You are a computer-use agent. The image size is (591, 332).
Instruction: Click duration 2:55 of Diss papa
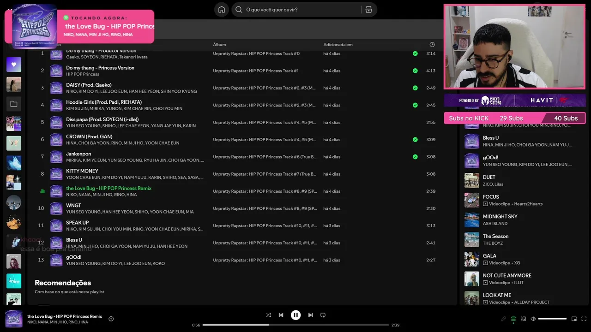pos(431,122)
